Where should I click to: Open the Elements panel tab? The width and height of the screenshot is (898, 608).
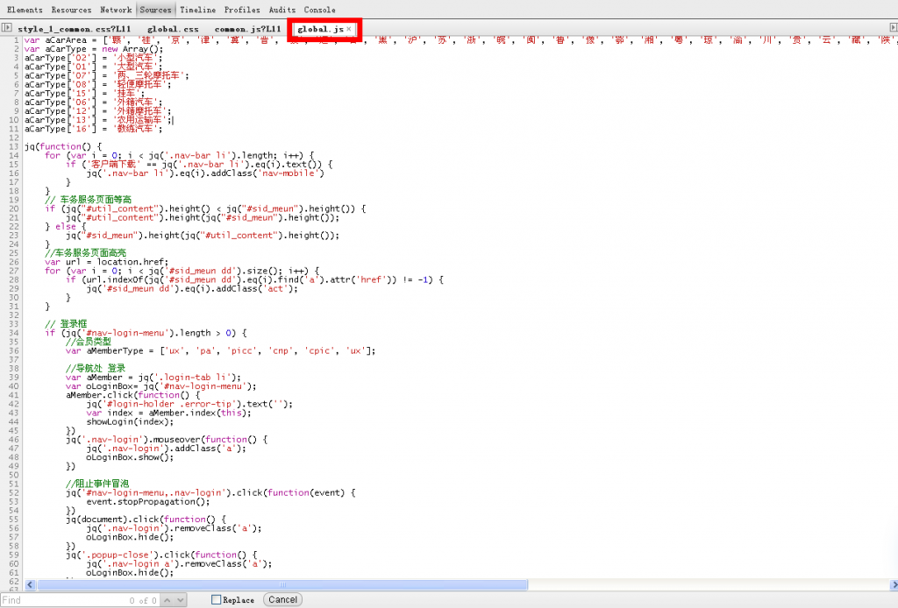pos(25,10)
